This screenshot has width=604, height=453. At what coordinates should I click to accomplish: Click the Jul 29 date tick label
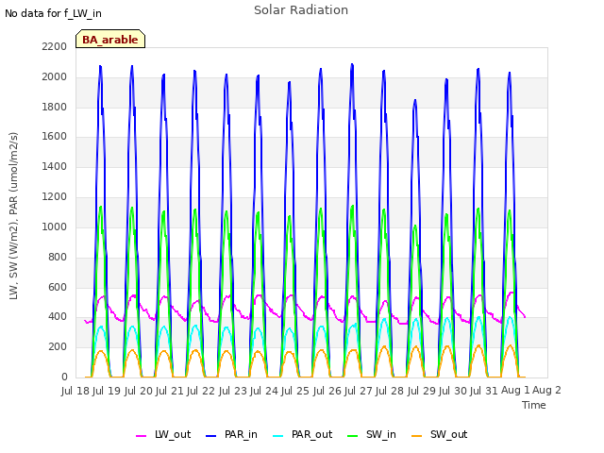pyautogui.click(x=422, y=391)
